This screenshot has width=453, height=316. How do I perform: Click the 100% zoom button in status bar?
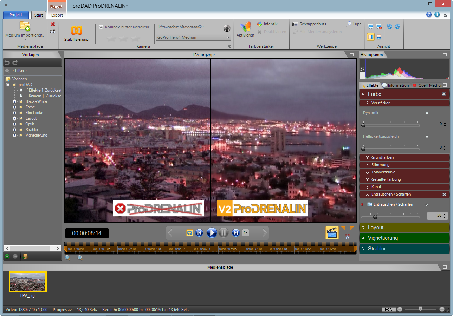388,309
